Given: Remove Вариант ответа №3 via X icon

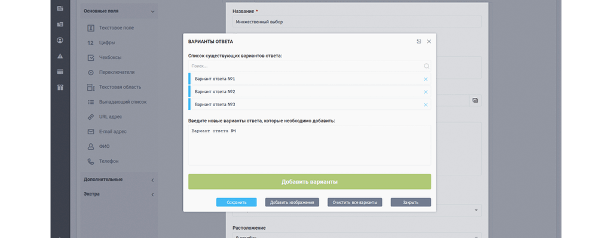Looking at the screenshot, I should tap(426, 105).
